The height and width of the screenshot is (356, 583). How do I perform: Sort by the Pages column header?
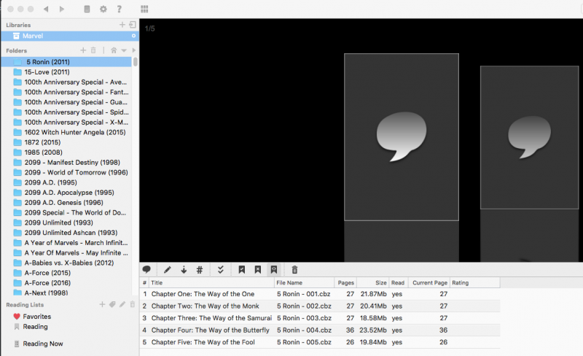click(345, 282)
